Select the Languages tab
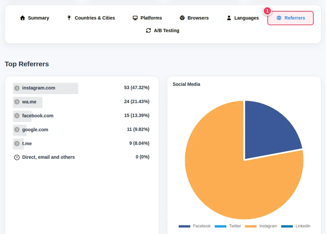The image size is (326, 234). click(243, 18)
